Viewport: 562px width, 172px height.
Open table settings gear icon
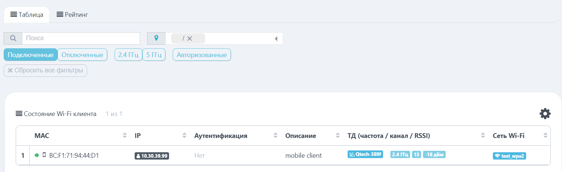pyautogui.click(x=545, y=114)
